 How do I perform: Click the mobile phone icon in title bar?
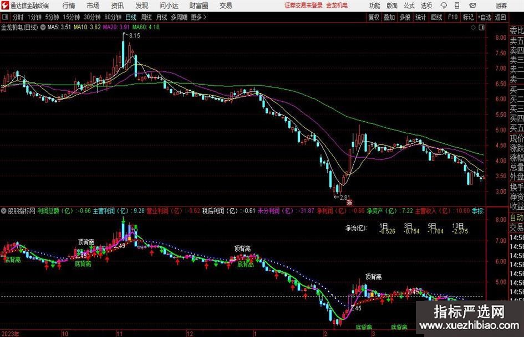457,6
